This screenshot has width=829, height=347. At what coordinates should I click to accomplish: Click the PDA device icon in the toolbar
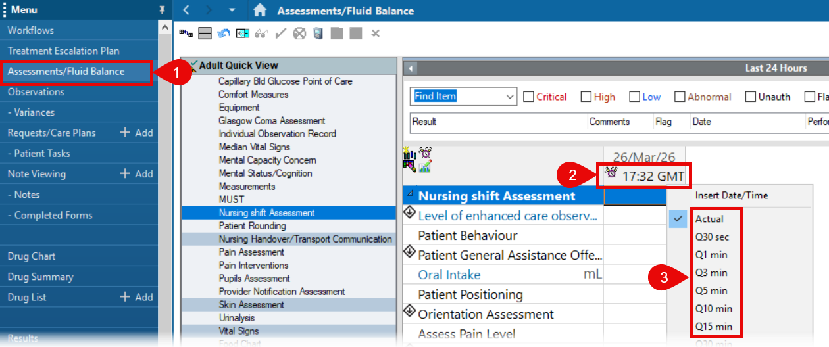point(318,33)
